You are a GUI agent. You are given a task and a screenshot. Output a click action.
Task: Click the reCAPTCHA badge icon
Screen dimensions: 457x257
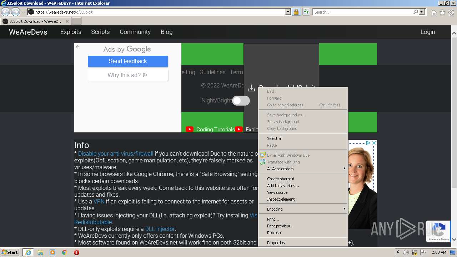tap(438, 231)
